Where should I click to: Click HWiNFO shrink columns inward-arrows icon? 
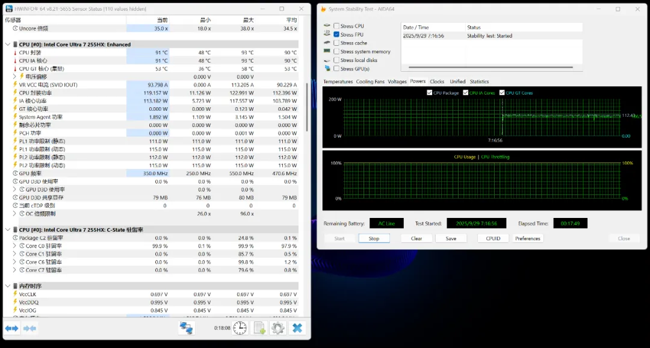click(30, 329)
